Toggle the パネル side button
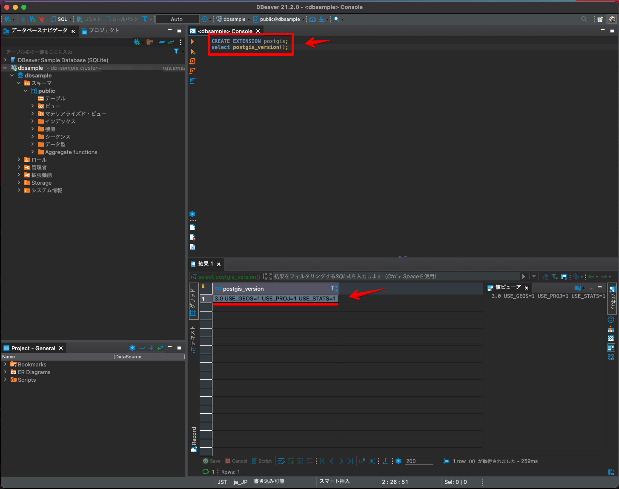The image size is (619, 489). tap(613, 296)
